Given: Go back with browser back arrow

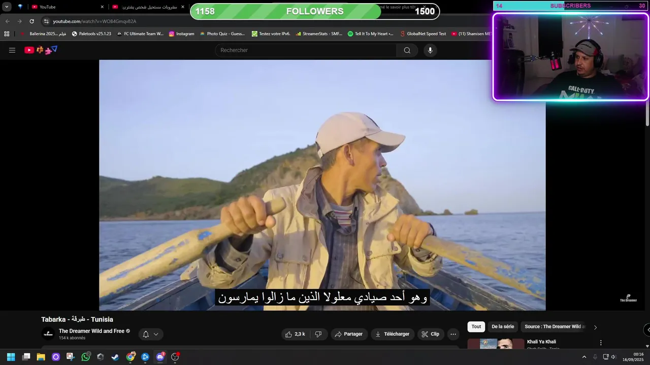Looking at the screenshot, I should click(7, 21).
